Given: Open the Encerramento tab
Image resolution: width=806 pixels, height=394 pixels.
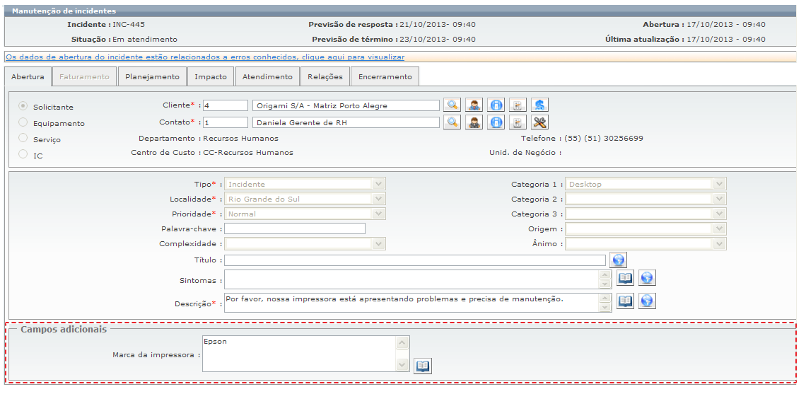Looking at the screenshot, I should pyautogui.click(x=385, y=76).
